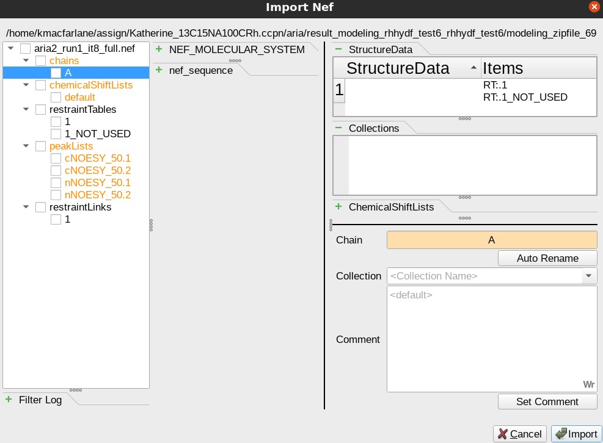Check the aria2_run1_it8_full.nef root checkbox
The height and width of the screenshot is (443, 603).
26,48
